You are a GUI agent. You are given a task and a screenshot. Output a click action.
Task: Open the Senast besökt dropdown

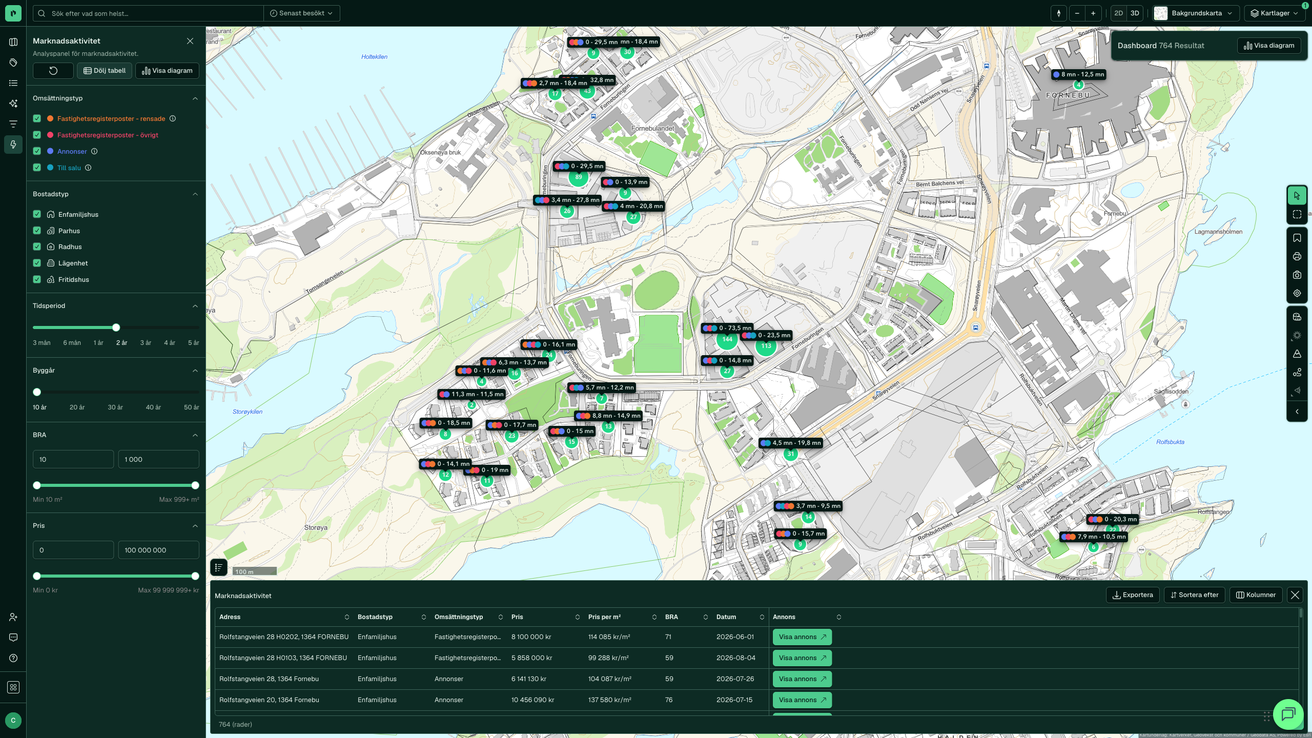pos(301,13)
